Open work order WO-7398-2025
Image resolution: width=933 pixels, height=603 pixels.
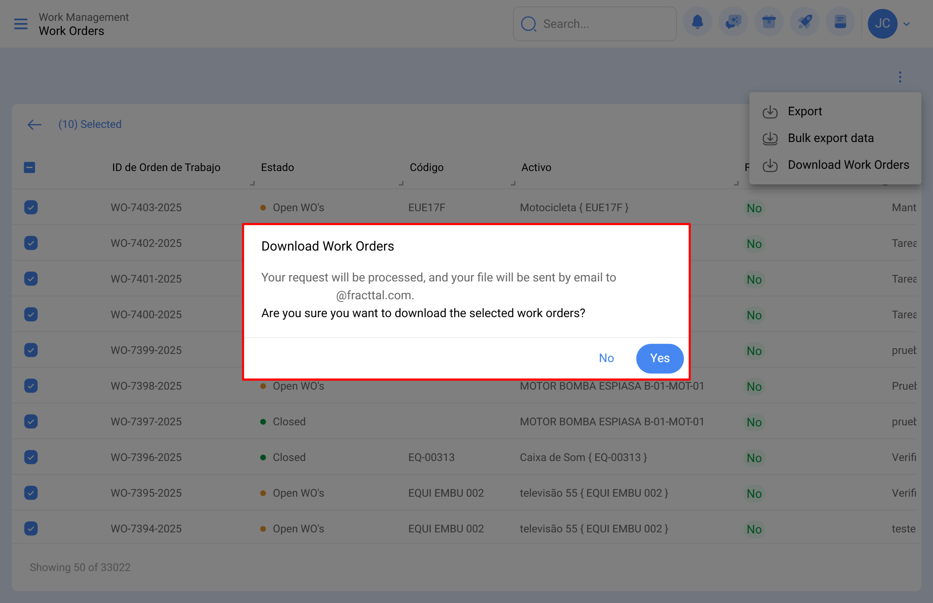click(146, 386)
